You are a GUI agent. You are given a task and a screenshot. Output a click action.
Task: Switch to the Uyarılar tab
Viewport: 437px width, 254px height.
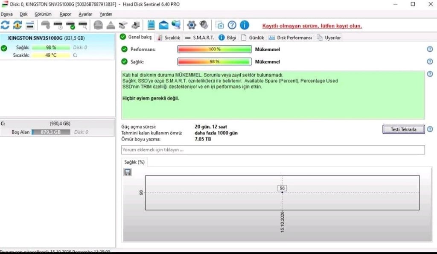click(x=329, y=38)
